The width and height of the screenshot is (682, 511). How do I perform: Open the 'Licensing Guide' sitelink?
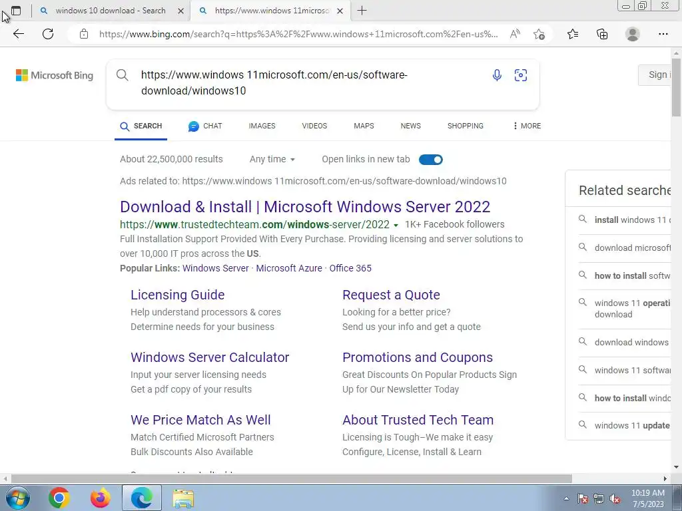point(177,295)
